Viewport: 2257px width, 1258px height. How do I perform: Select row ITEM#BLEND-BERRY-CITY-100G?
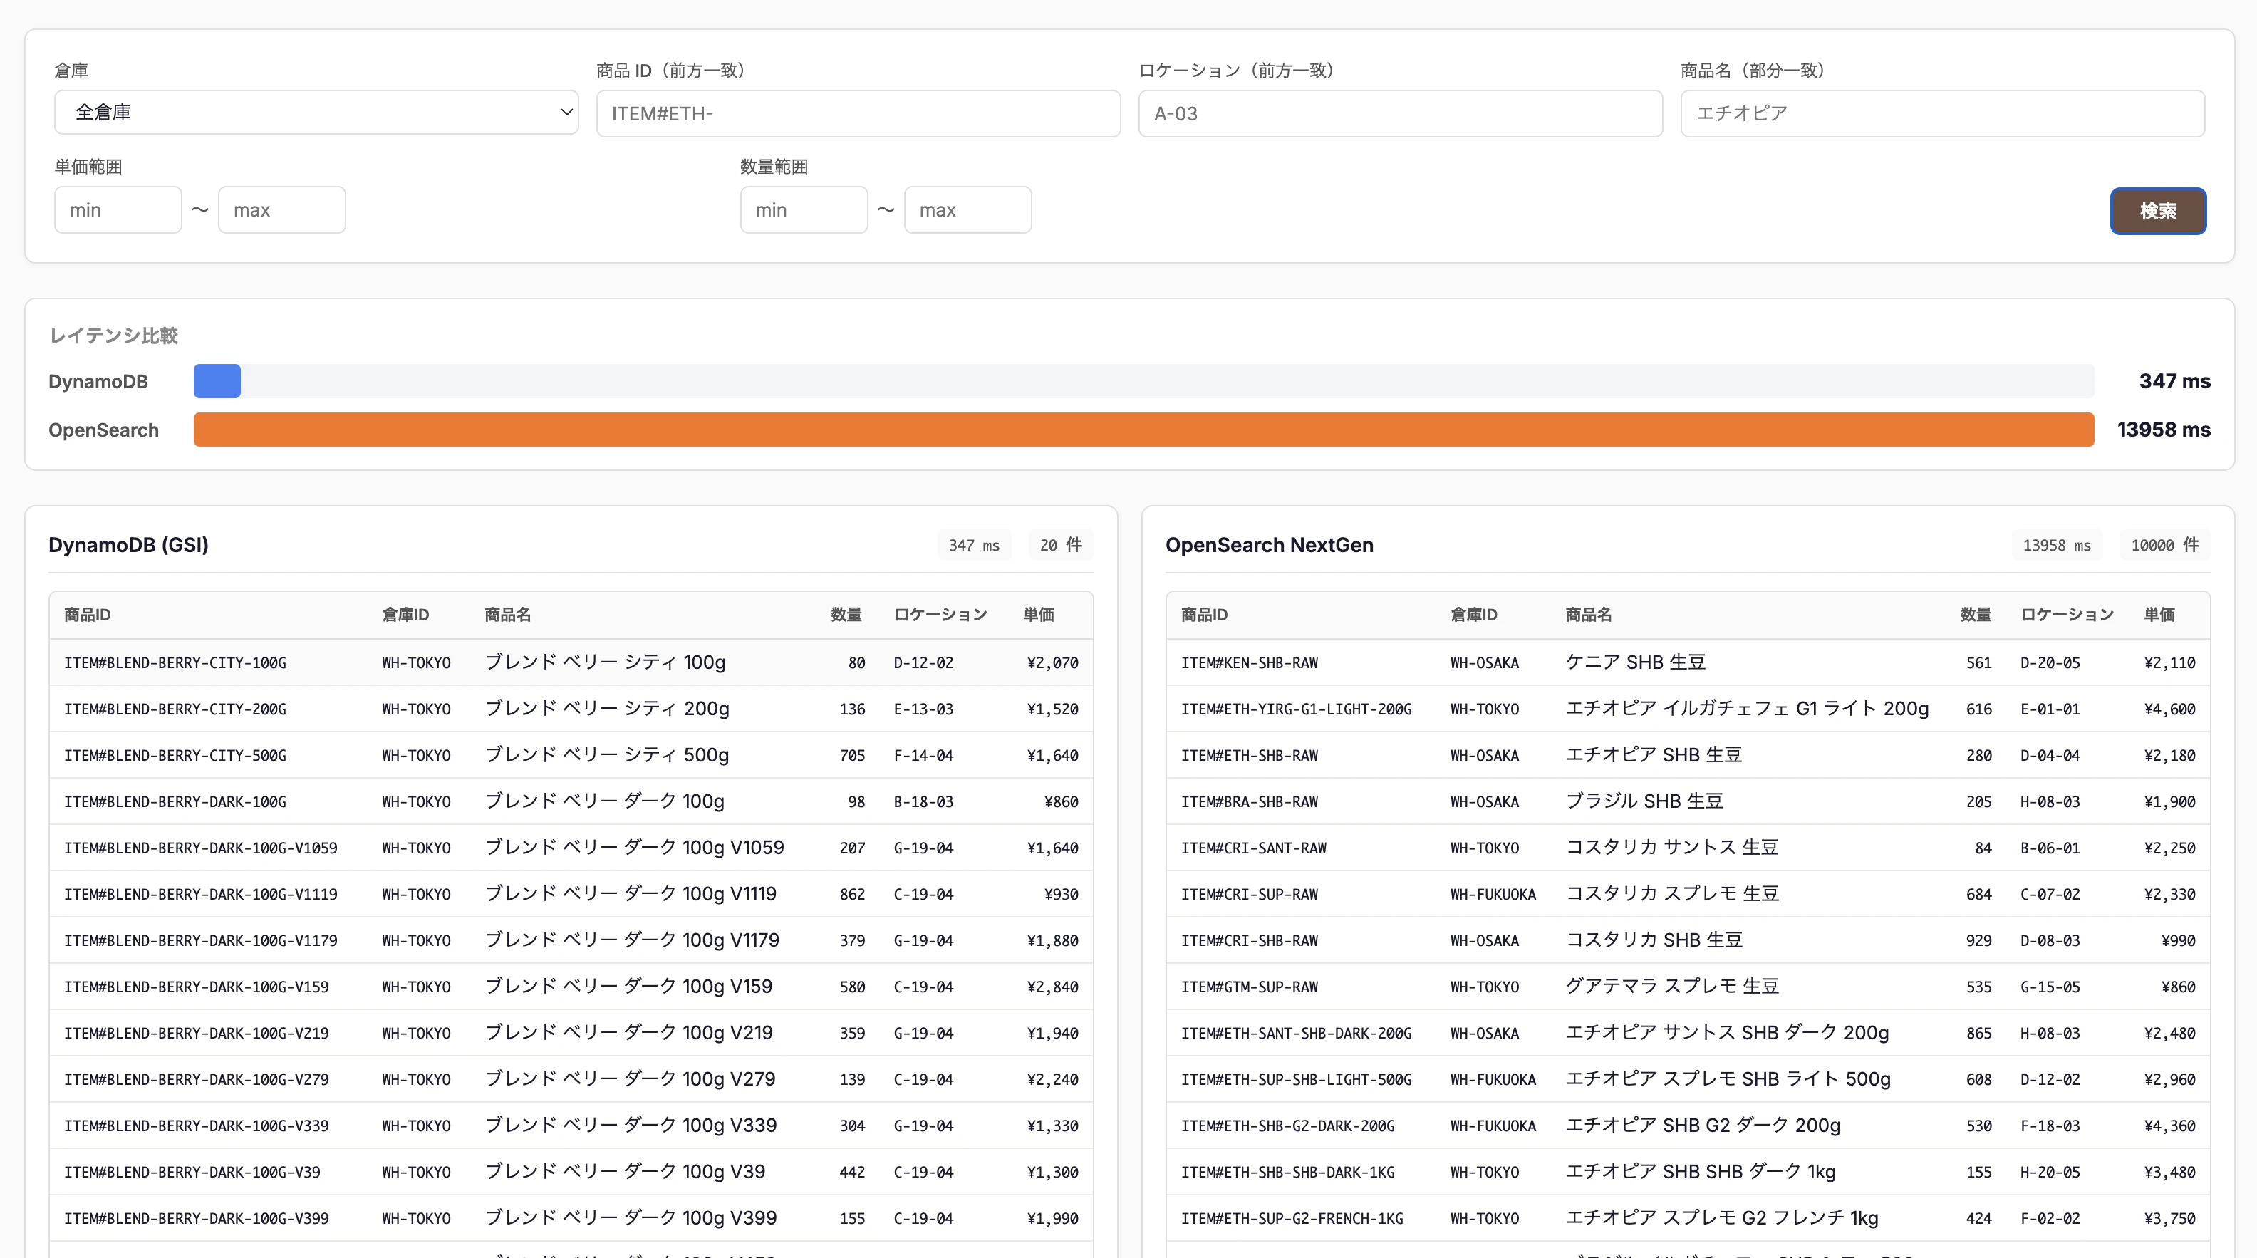click(x=571, y=662)
